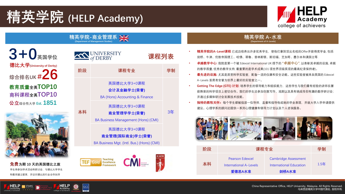This screenshot has height=194, width=345.
Task: Click the GCL certification badge in footer
Action: [86, 187]
